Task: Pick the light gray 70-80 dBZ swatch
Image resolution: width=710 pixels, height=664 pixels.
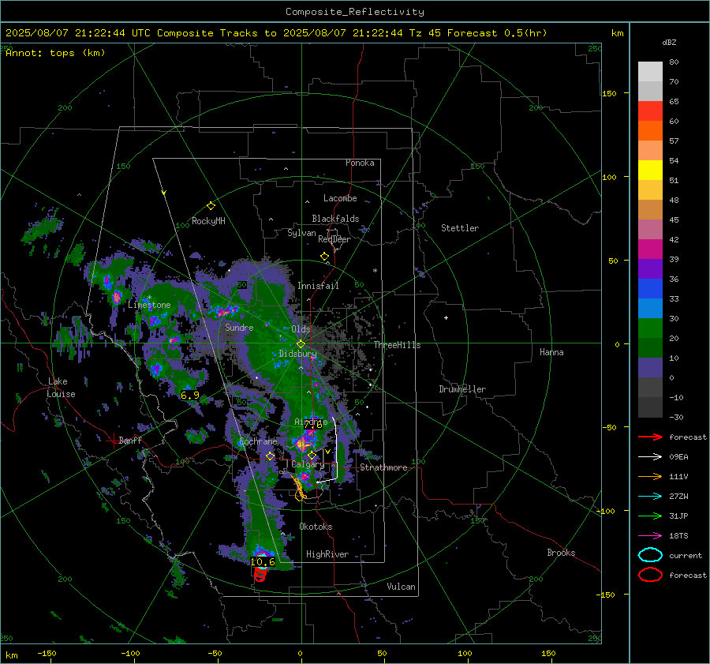Action: [650, 72]
